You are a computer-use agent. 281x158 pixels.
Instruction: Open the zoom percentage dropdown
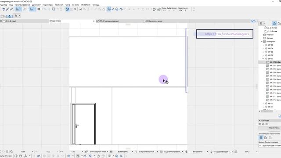coord(33,151)
